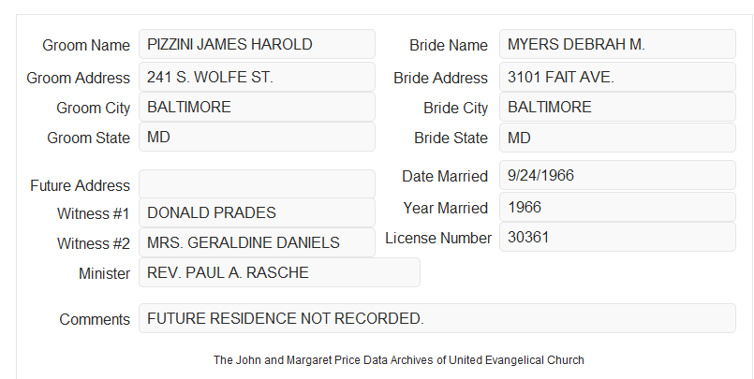This screenshot has height=379, width=754.
Task: Click the Bride Name label
Action: (x=449, y=45)
